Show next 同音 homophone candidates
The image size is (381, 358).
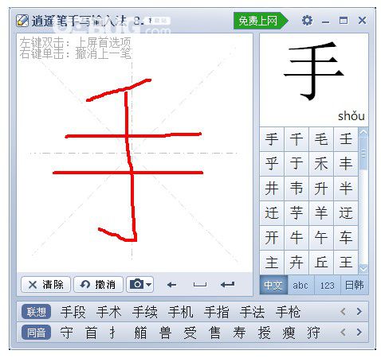[x=359, y=332]
